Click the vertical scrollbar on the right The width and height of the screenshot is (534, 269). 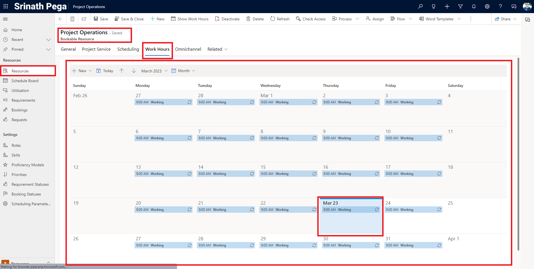coord(518,153)
